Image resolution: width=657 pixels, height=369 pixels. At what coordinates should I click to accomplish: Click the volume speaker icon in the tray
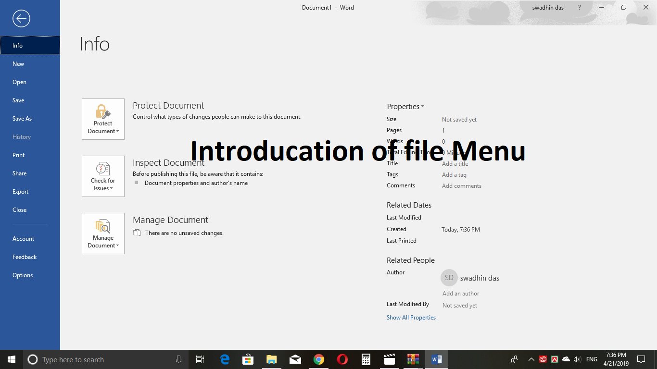tap(577, 359)
